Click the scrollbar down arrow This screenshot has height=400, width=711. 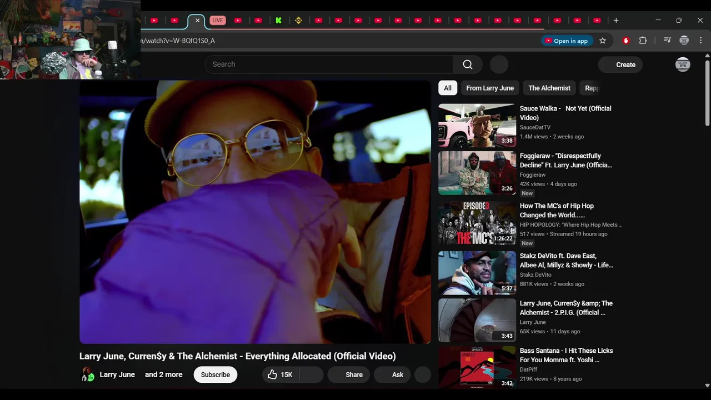point(707,385)
